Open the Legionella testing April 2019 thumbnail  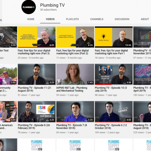[142, 74]
